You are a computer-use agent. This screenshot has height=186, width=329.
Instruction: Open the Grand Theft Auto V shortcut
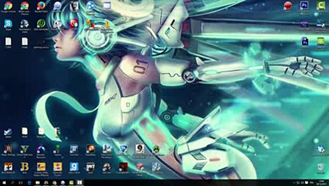[25, 149]
